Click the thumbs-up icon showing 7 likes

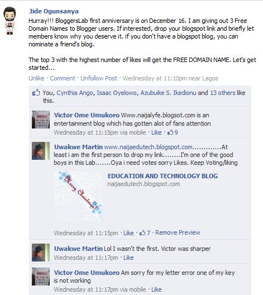[x=142, y=233]
